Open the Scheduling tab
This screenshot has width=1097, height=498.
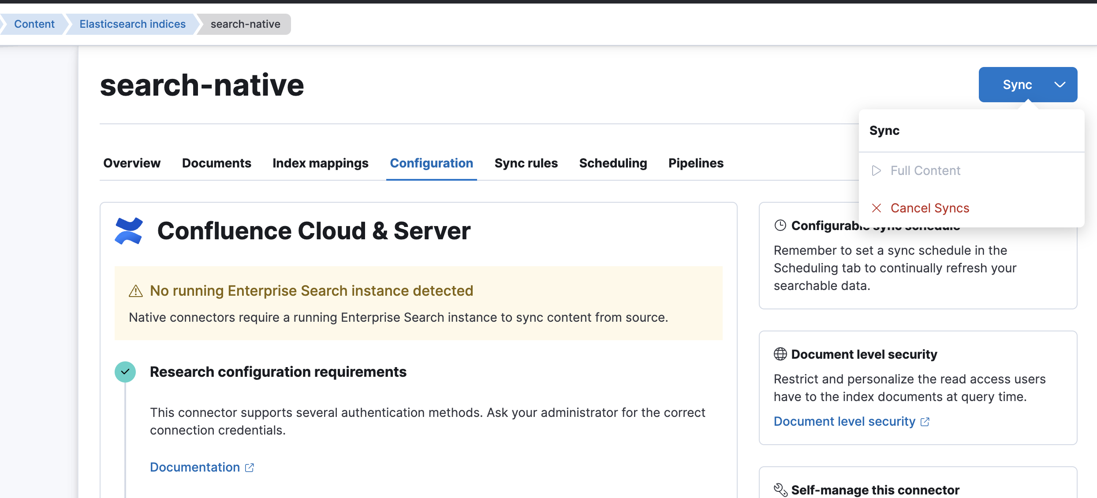[613, 163]
